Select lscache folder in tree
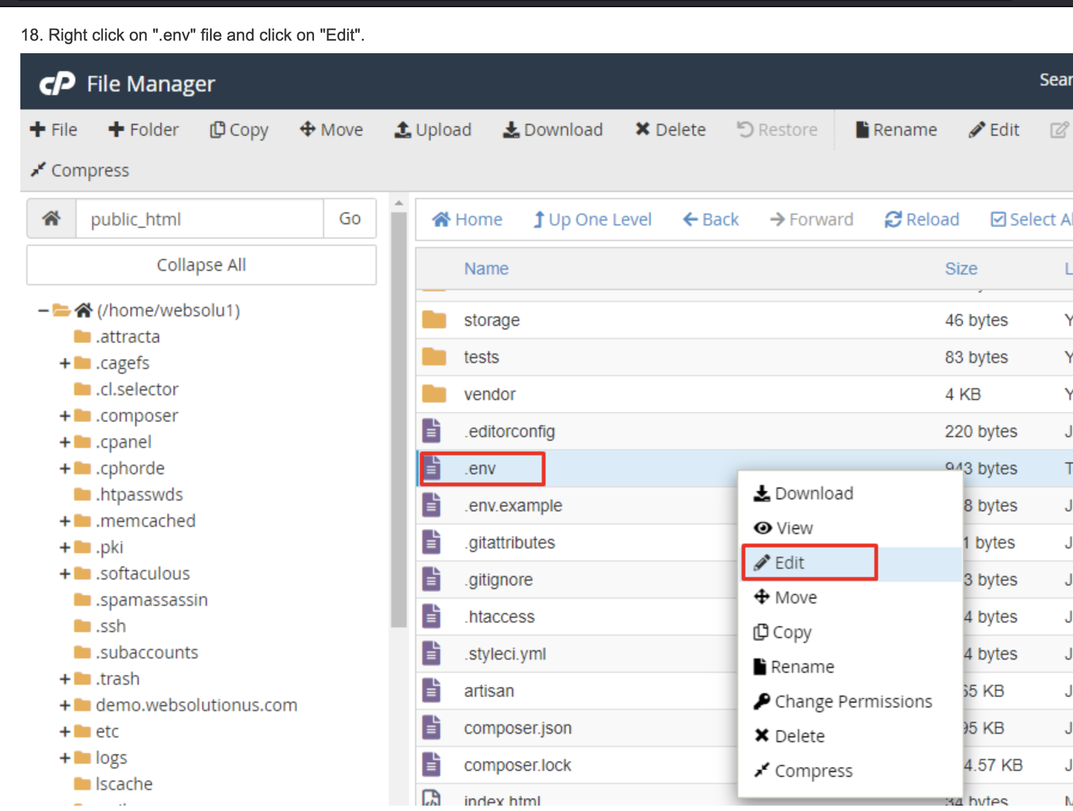Viewport: 1073px width, 811px height. (113, 784)
